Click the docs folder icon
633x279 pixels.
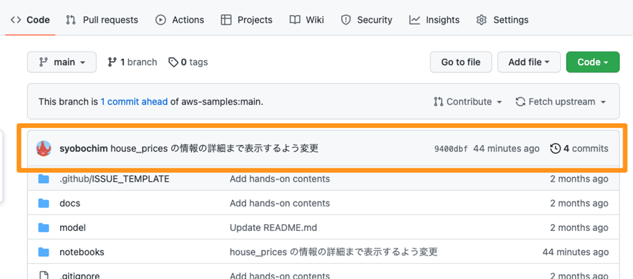click(x=44, y=203)
